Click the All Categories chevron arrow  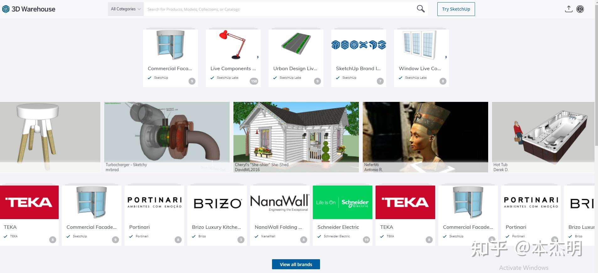coord(139,9)
